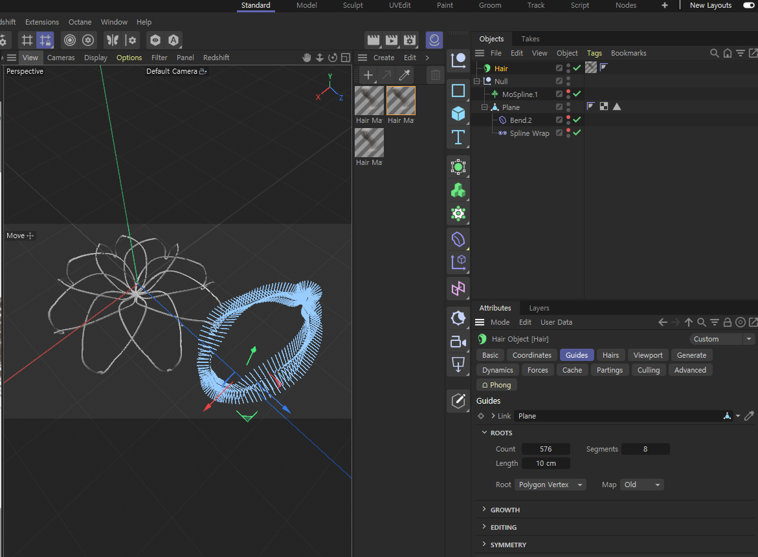The image size is (758, 557).
Task: Open the Dynamics attribute tab button
Action: (498, 370)
